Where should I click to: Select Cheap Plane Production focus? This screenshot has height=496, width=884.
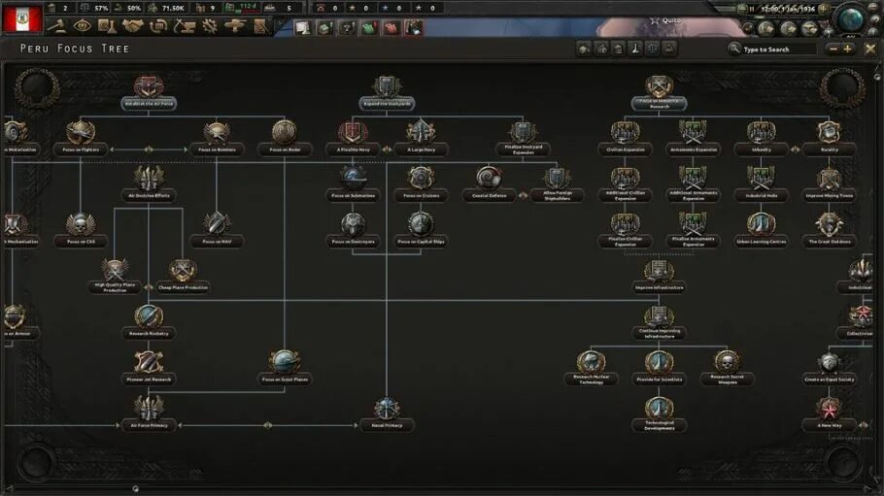pos(183,277)
